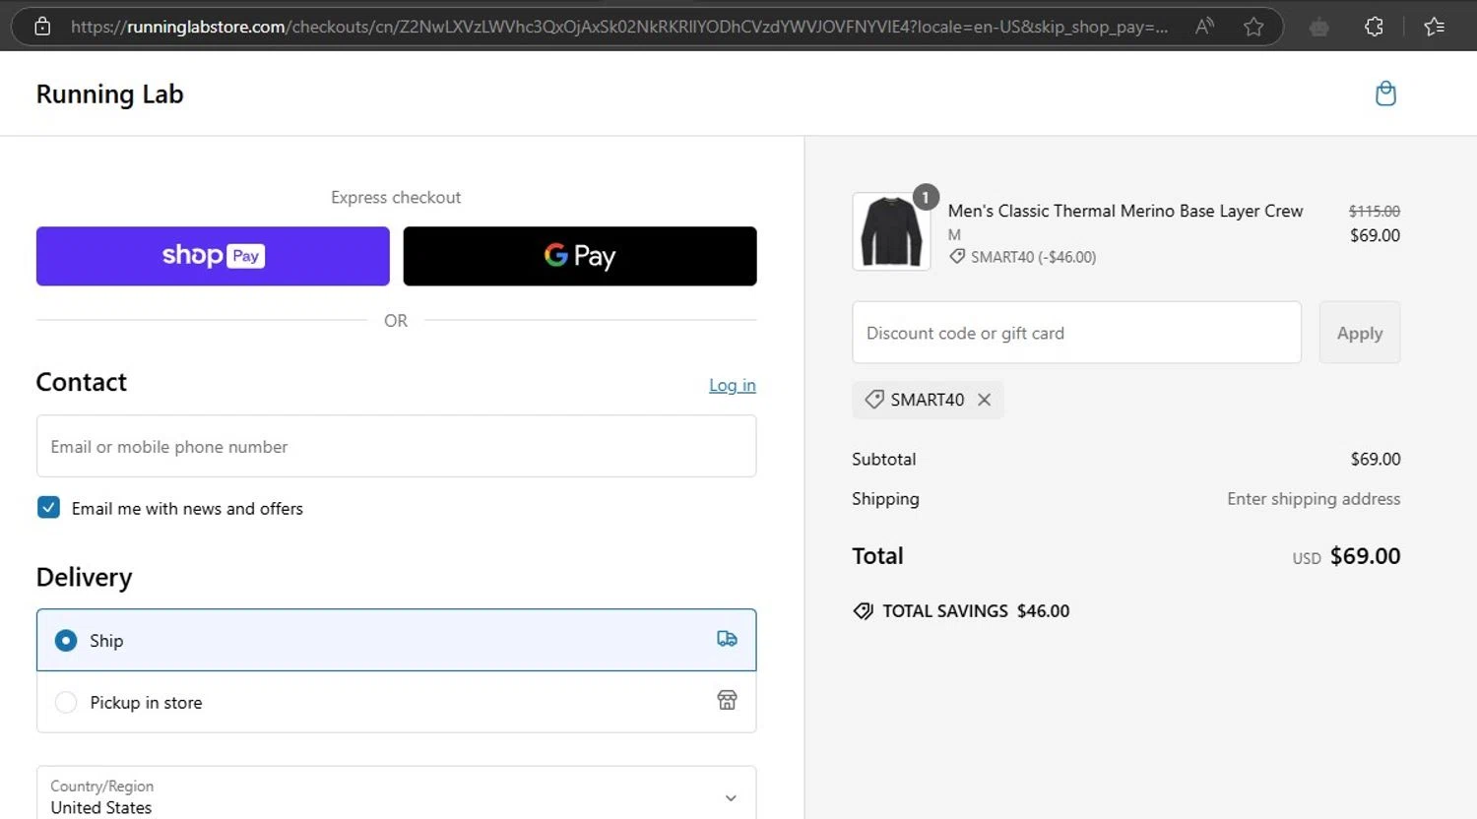Click the Log in link
1477x819 pixels.
pyautogui.click(x=733, y=385)
